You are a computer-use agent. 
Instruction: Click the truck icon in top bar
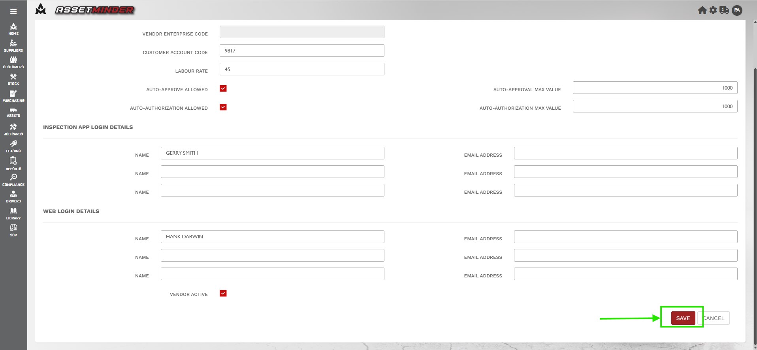(724, 10)
